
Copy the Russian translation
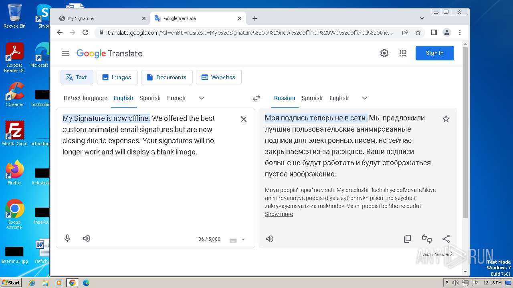tap(407, 239)
